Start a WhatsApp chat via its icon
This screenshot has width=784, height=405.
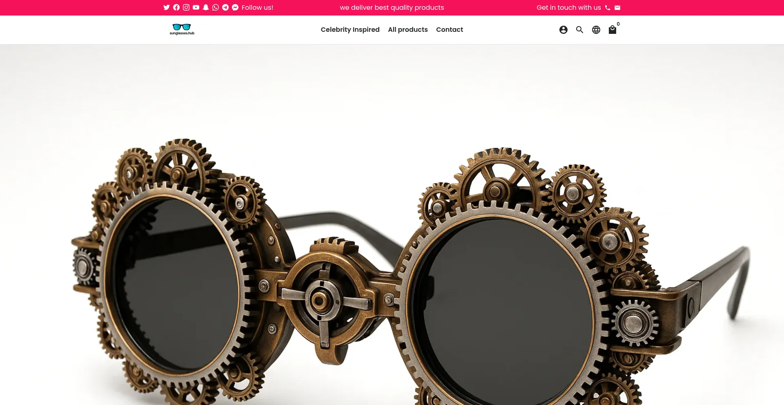coord(216,7)
